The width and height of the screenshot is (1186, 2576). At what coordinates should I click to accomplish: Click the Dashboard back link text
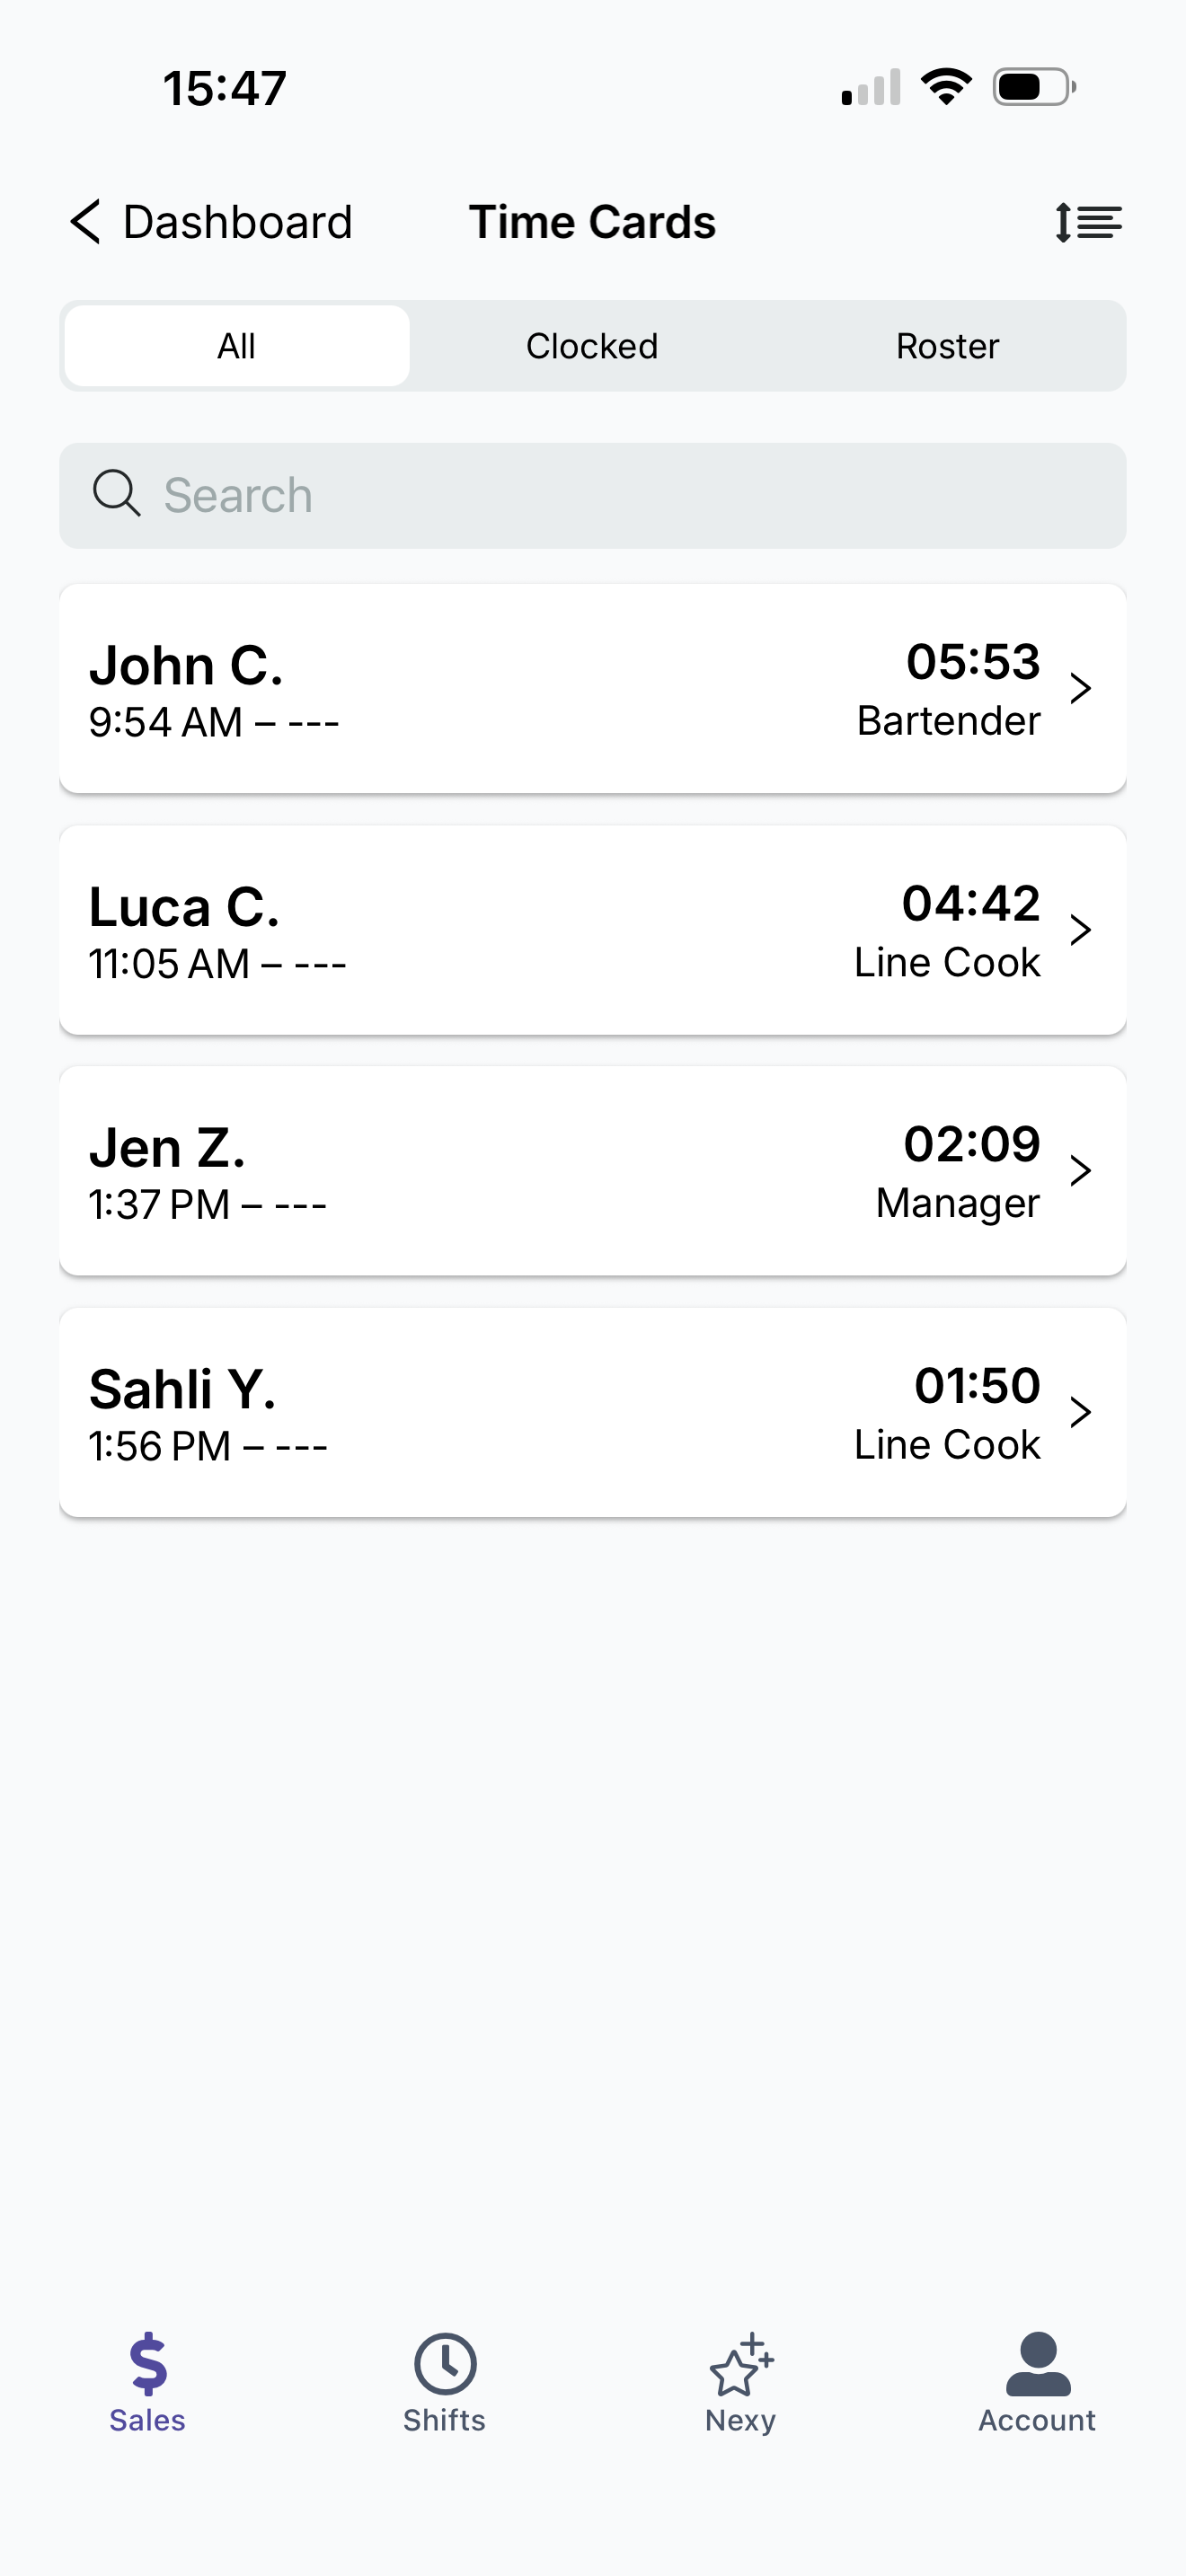pos(237,222)
